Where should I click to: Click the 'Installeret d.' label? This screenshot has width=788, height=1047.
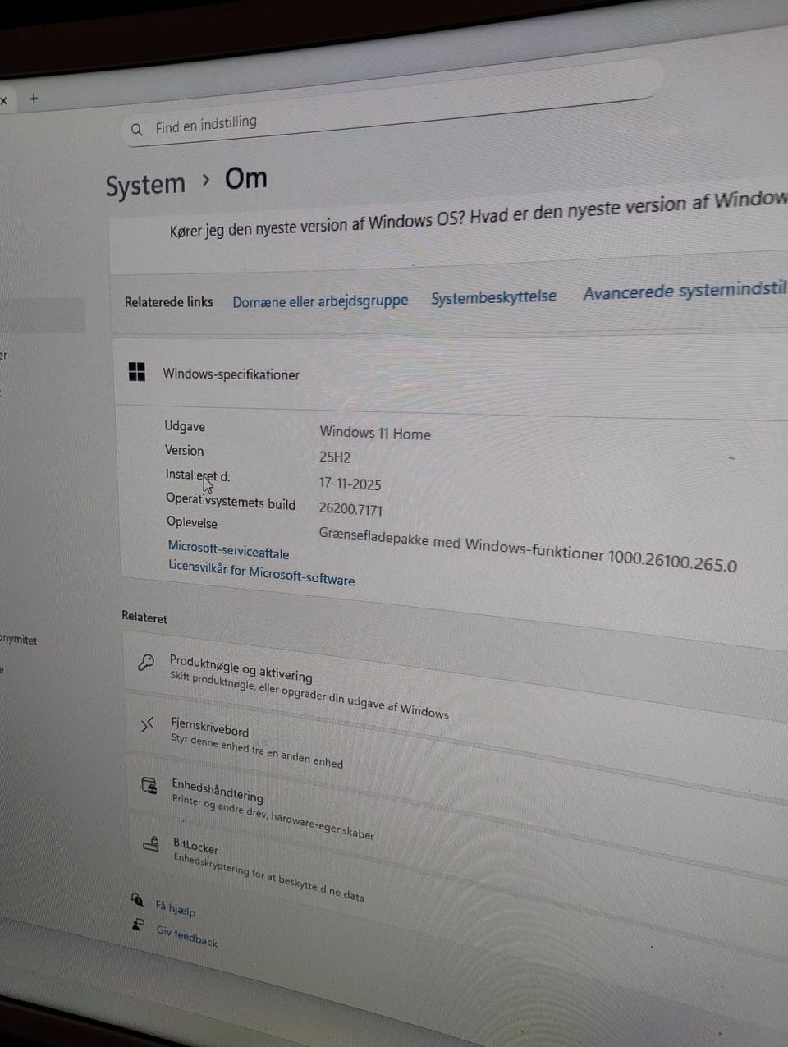pyautogui.click(x=198, y=475)
